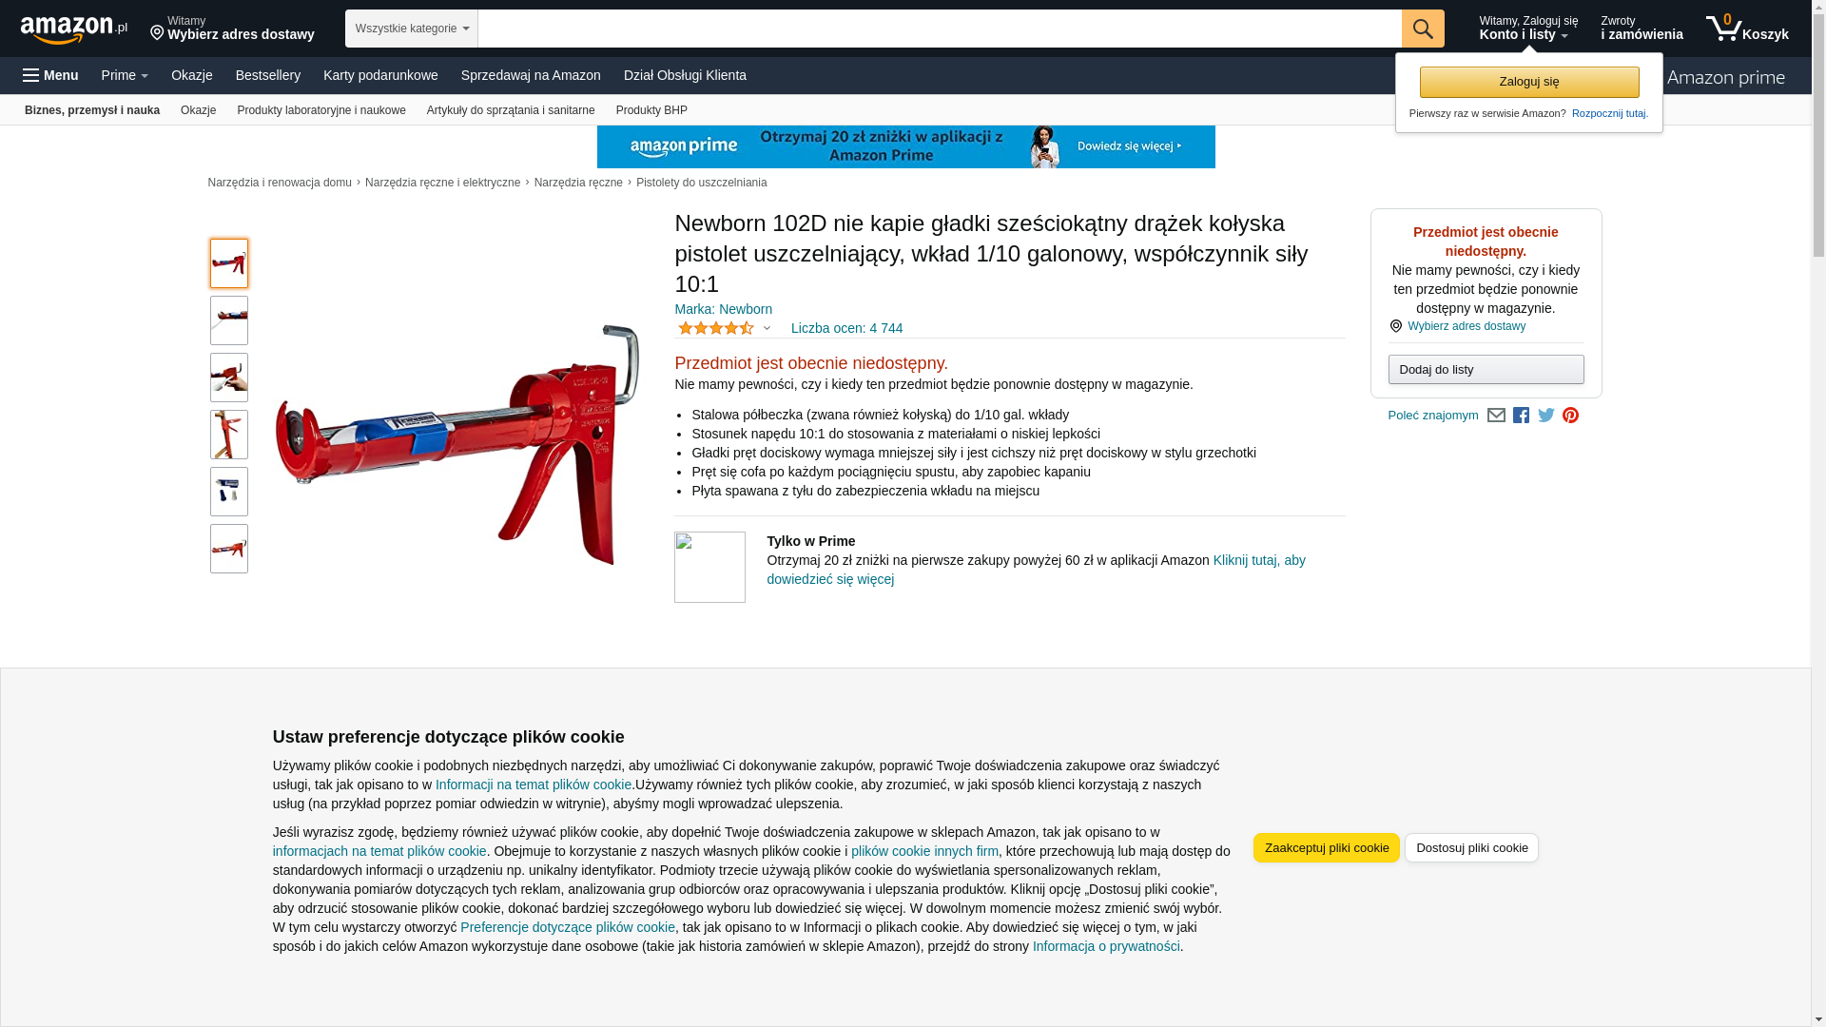Click the Amazon.pl logo
Viewport: 1826px width, 1027px height.
(74, 29)
